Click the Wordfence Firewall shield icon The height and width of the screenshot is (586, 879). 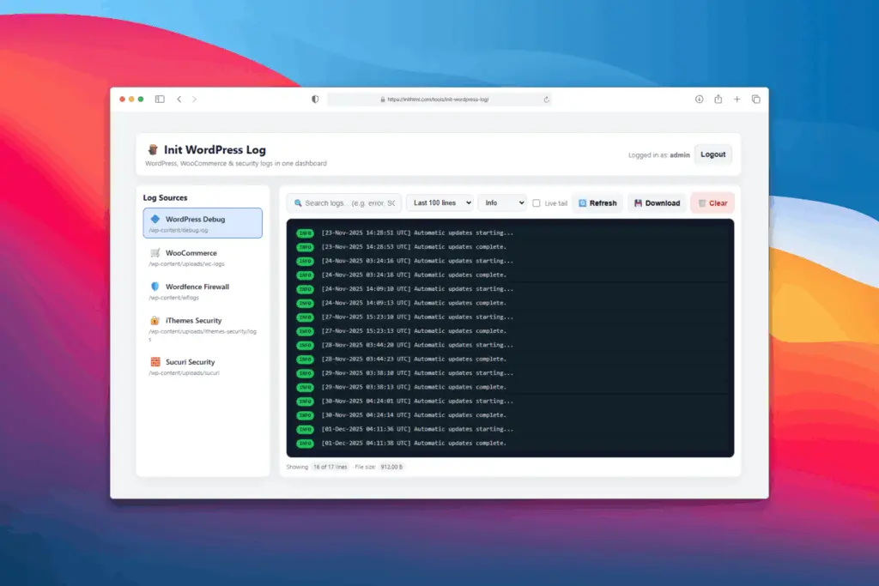coord(155,287)
